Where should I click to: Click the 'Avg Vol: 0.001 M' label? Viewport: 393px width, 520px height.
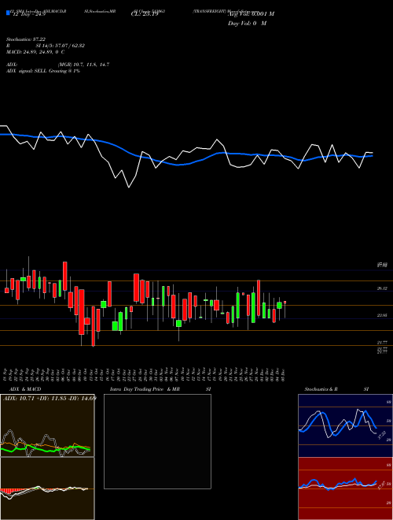pos(251,14)
